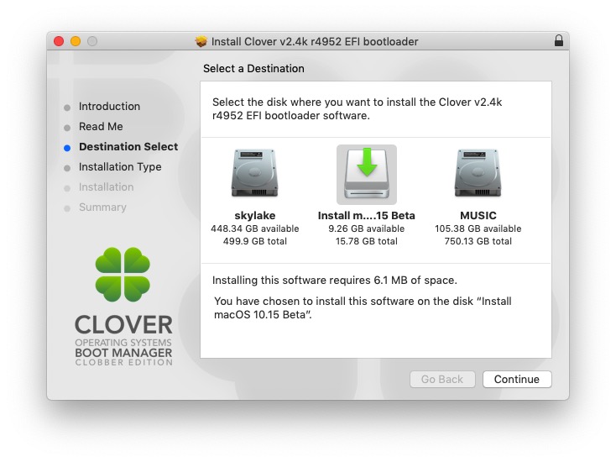The width and height of the screenshot is (616, 462).
Task: Select the skylake disk icon
Action: 254,174
